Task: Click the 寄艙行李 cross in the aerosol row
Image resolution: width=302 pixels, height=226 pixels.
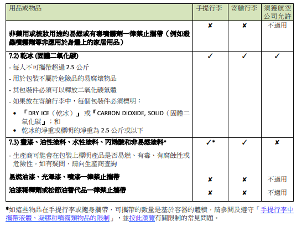Action: (x=244, y=25)
